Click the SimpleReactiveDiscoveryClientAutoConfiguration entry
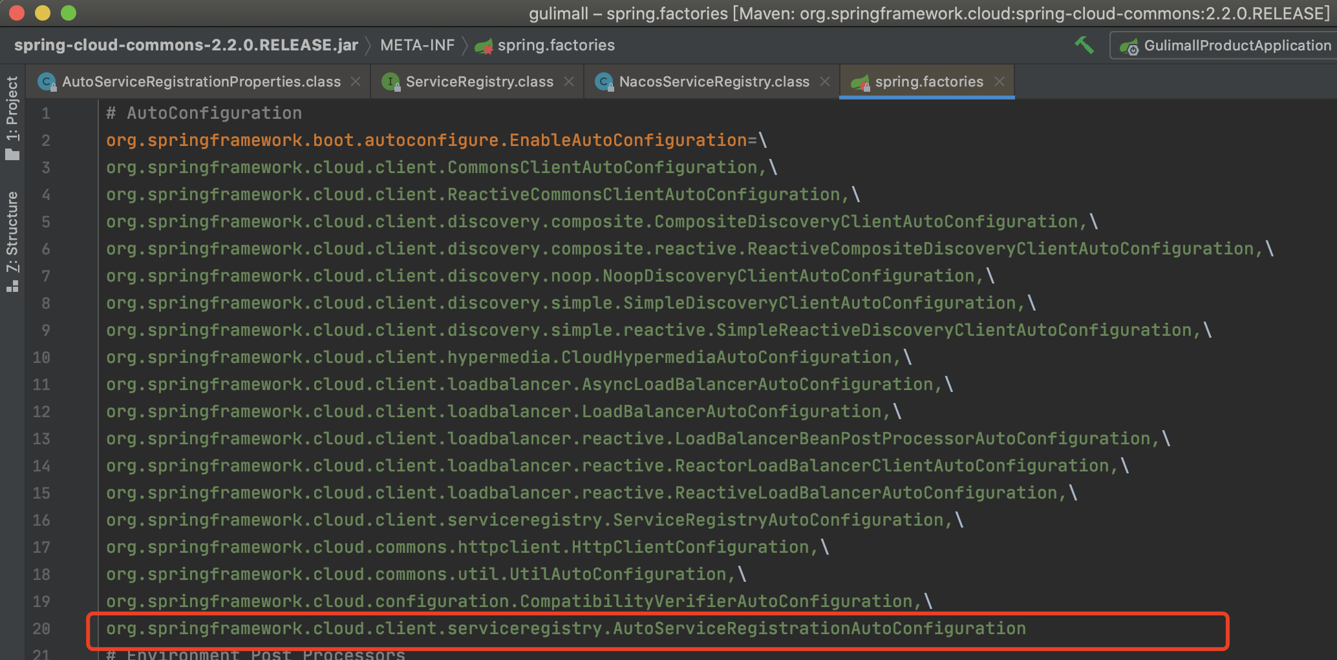Screen dimensions: 1337x660 point(649,330)
